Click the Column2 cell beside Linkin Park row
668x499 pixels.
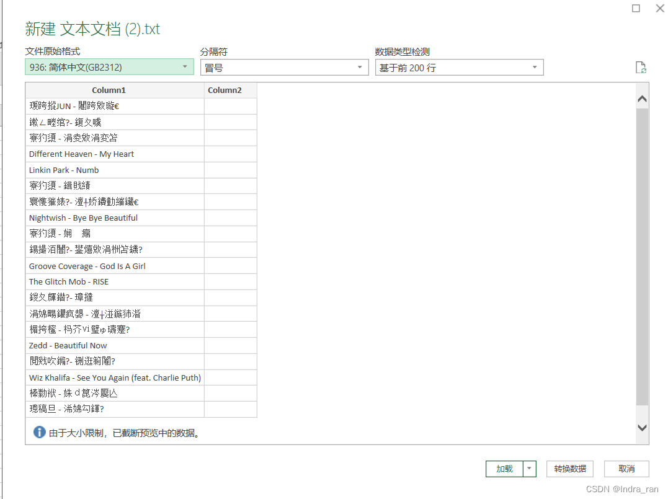tap(231, 170)
